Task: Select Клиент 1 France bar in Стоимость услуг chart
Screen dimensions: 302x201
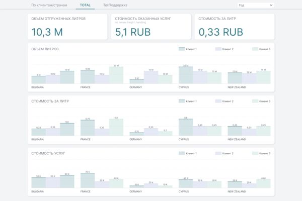Action: pos(88,180)
